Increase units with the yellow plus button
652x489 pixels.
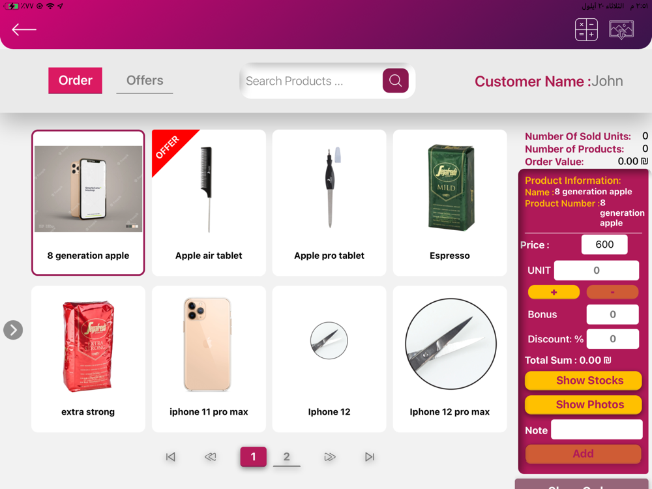pos(554,292)
